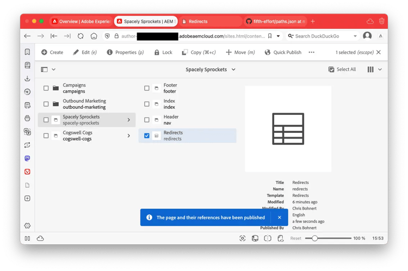Bookmark this page from the address bar
Image resolution: width=408 pixels, height=271 pixels.
[x=270, y=36]
